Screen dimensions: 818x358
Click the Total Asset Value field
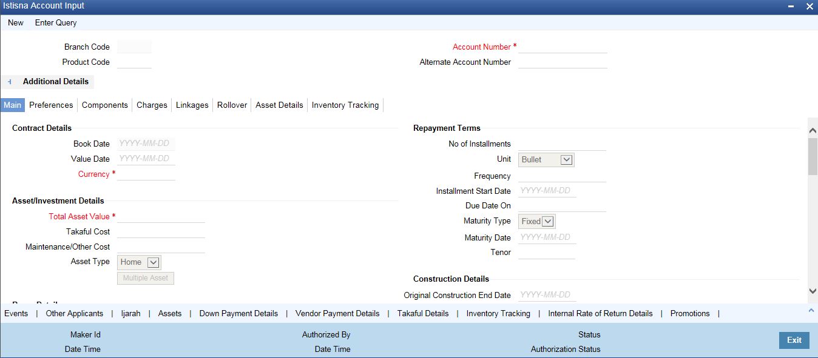pos(161,216)
